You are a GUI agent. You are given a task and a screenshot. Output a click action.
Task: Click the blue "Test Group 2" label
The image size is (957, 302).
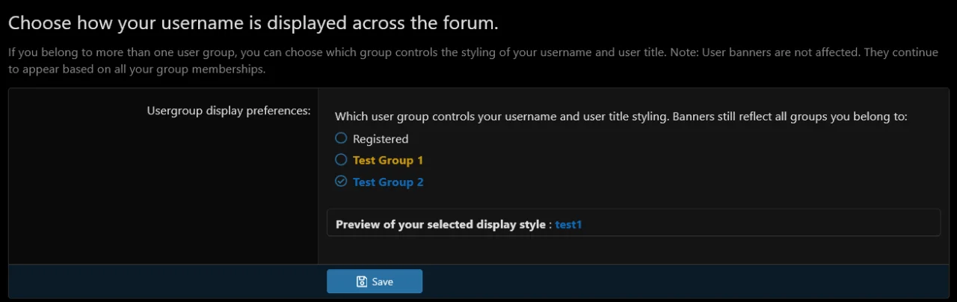388,182
